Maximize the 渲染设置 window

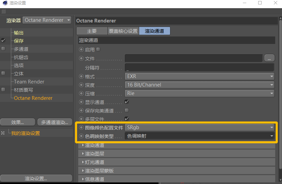coord(260,3)
